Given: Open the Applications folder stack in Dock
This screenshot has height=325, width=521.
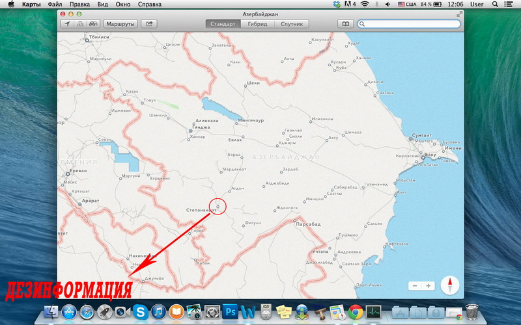Looking at the screenshot, I should tap(400, 313).
